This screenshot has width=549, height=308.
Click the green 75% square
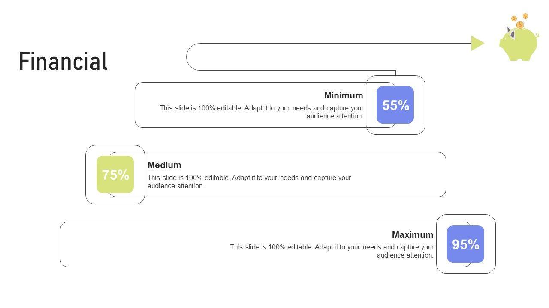point(115,175)
